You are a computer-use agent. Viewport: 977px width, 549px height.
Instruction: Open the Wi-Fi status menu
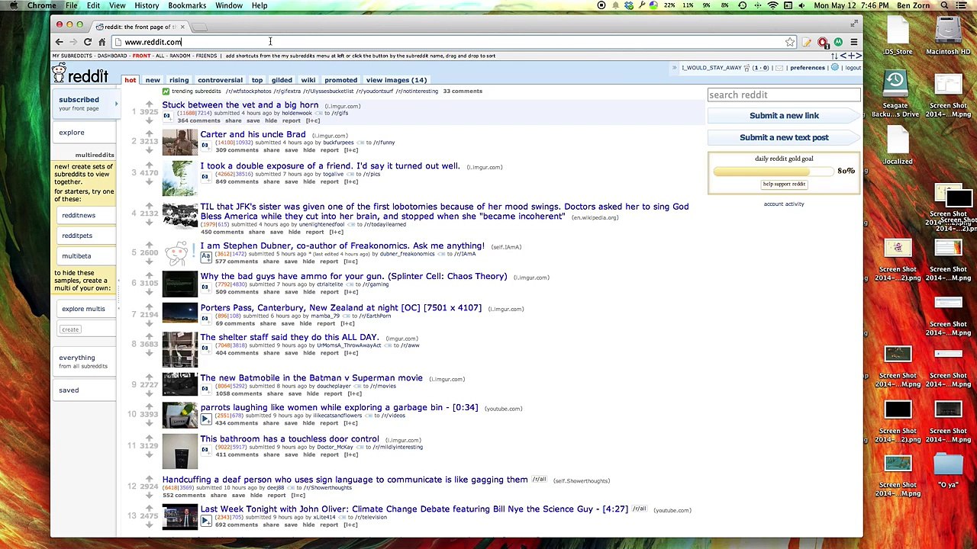tap(773, 5)
